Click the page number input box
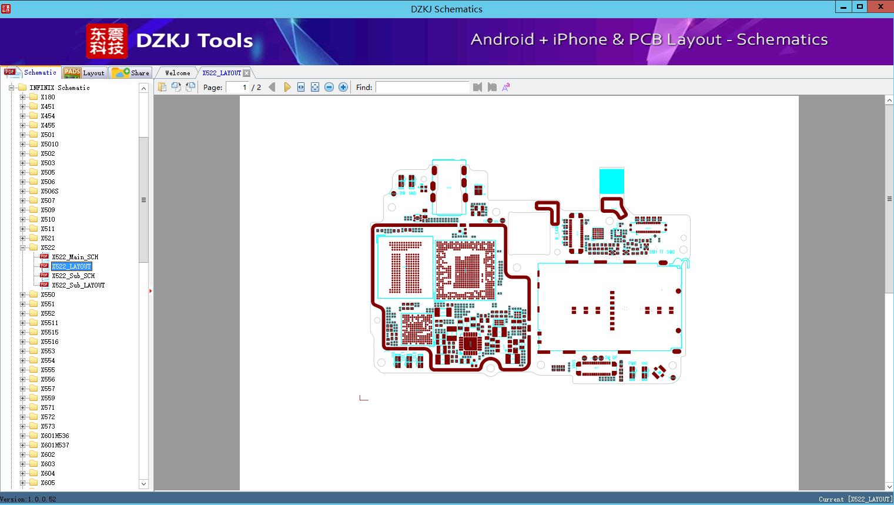 pyautogui.click(x=237, y=87)
